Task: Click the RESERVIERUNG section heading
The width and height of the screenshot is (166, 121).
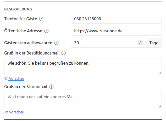Action: click(x=18, y=9)
